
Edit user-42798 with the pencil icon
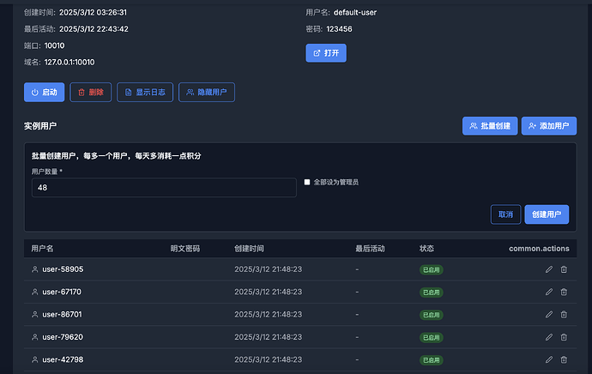coord(549,359)
